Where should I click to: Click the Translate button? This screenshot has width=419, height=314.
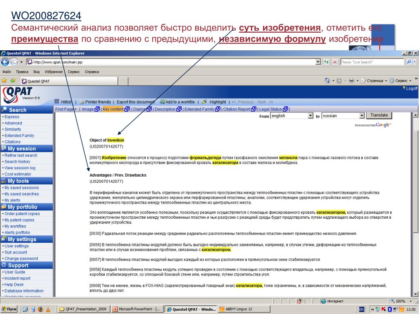[379, 115]
